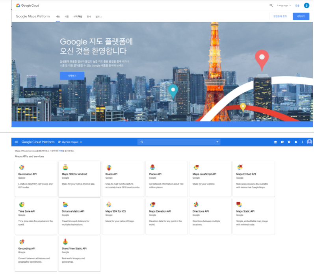The height and width of the screenshot is (274, 314).
Task: Open the Geolocation API card title
Action: [x=28, y=174]
